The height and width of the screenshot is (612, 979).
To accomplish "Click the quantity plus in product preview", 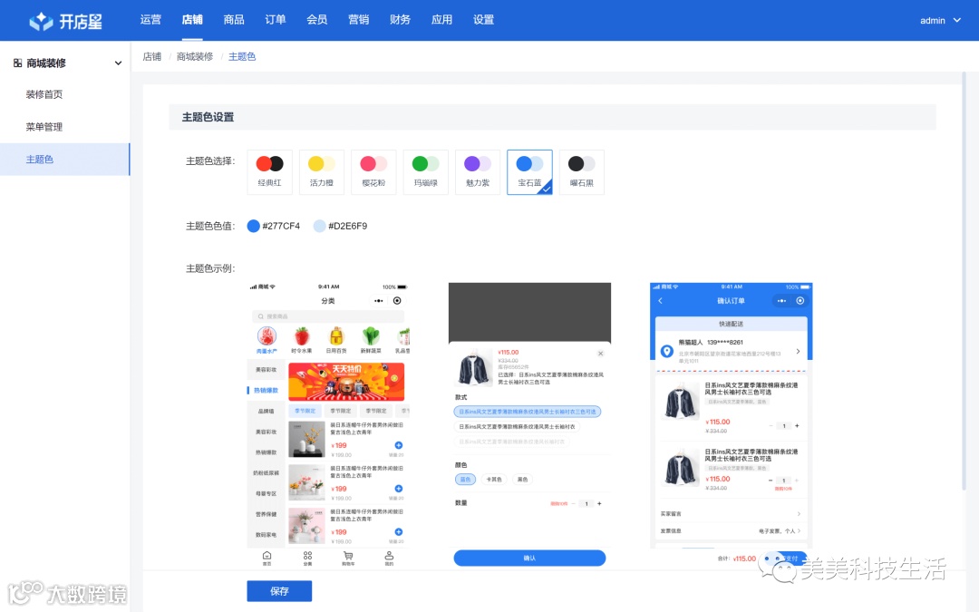I will (x=599, y=504).
